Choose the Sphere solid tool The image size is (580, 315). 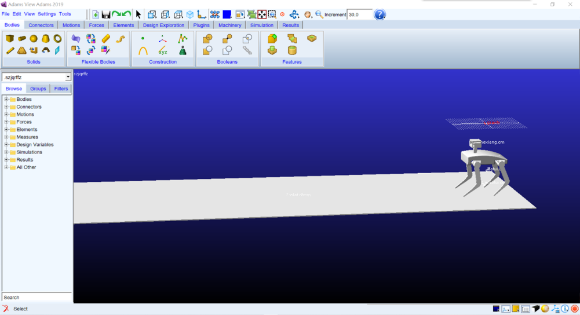pos(34,39)
